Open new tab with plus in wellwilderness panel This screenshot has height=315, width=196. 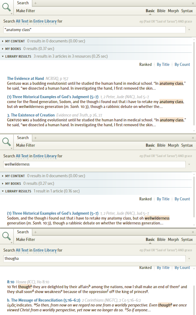tap(36, 138)
